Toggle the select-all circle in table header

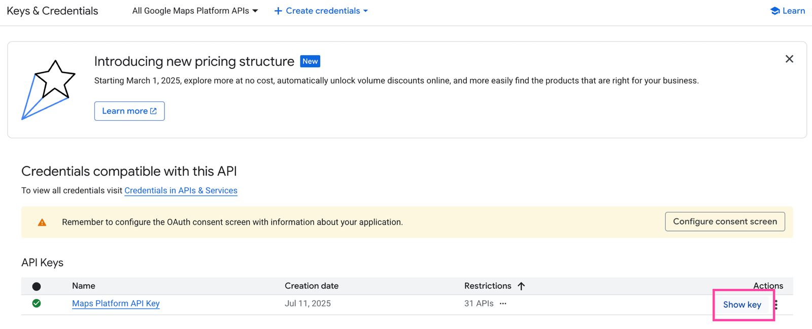pyautogui.click(x=37, y=286)
